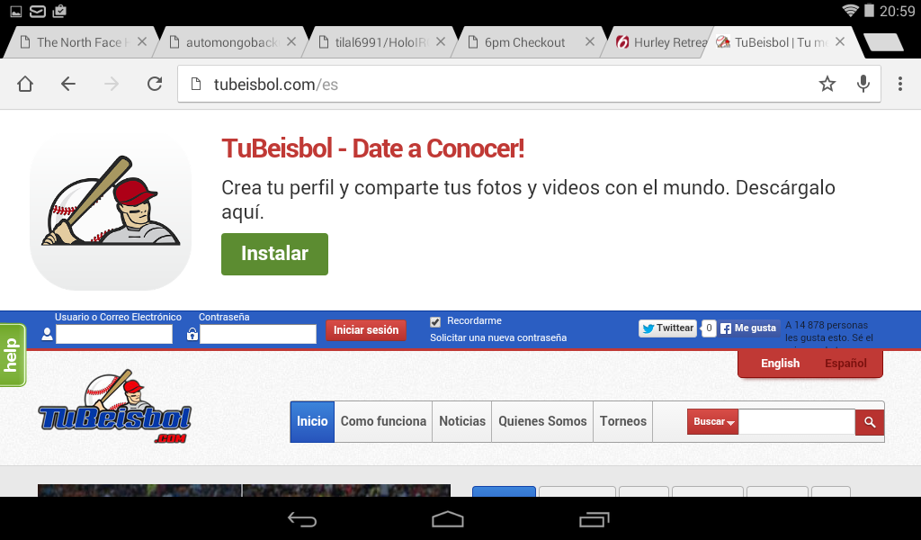Click the green Instalar button
Image resolution: width=921 pixels, height=540 pixels.
pyautogui.click(x=274, y=254)
